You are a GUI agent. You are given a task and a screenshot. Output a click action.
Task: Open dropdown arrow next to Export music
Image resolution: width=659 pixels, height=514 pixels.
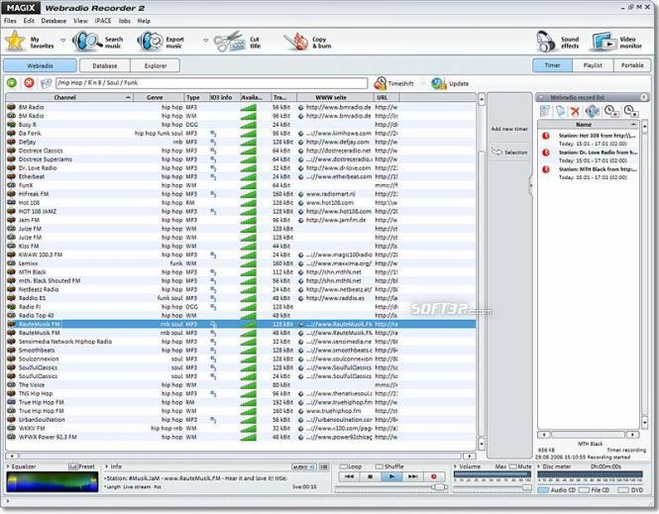click(x=205, y=41)
